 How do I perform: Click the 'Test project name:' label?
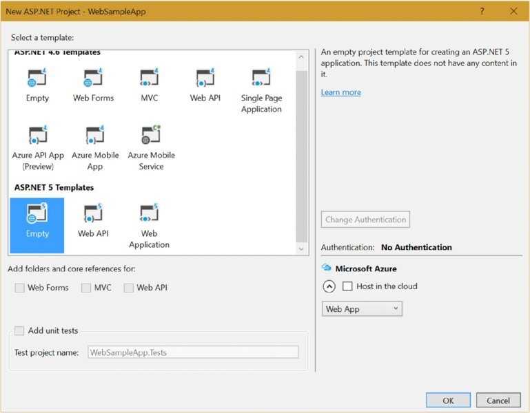coord(46,352)
